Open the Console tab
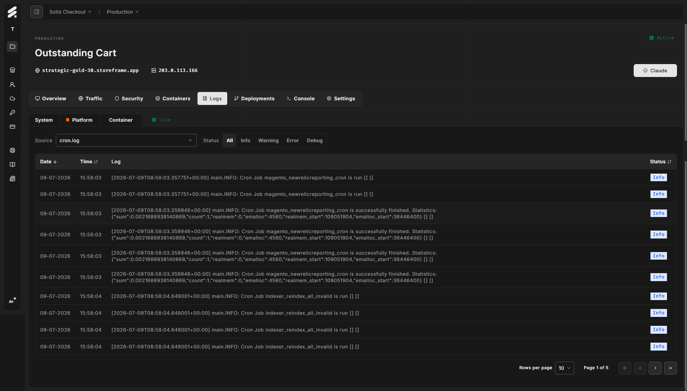The width and height of the screenshot is (687, 391). click(301, 98)
